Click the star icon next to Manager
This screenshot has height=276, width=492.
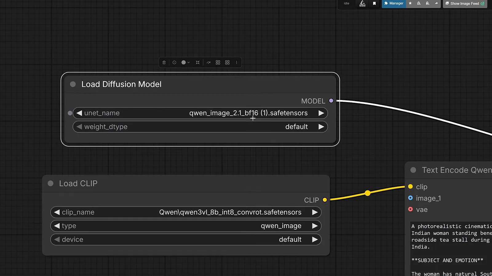410,3
